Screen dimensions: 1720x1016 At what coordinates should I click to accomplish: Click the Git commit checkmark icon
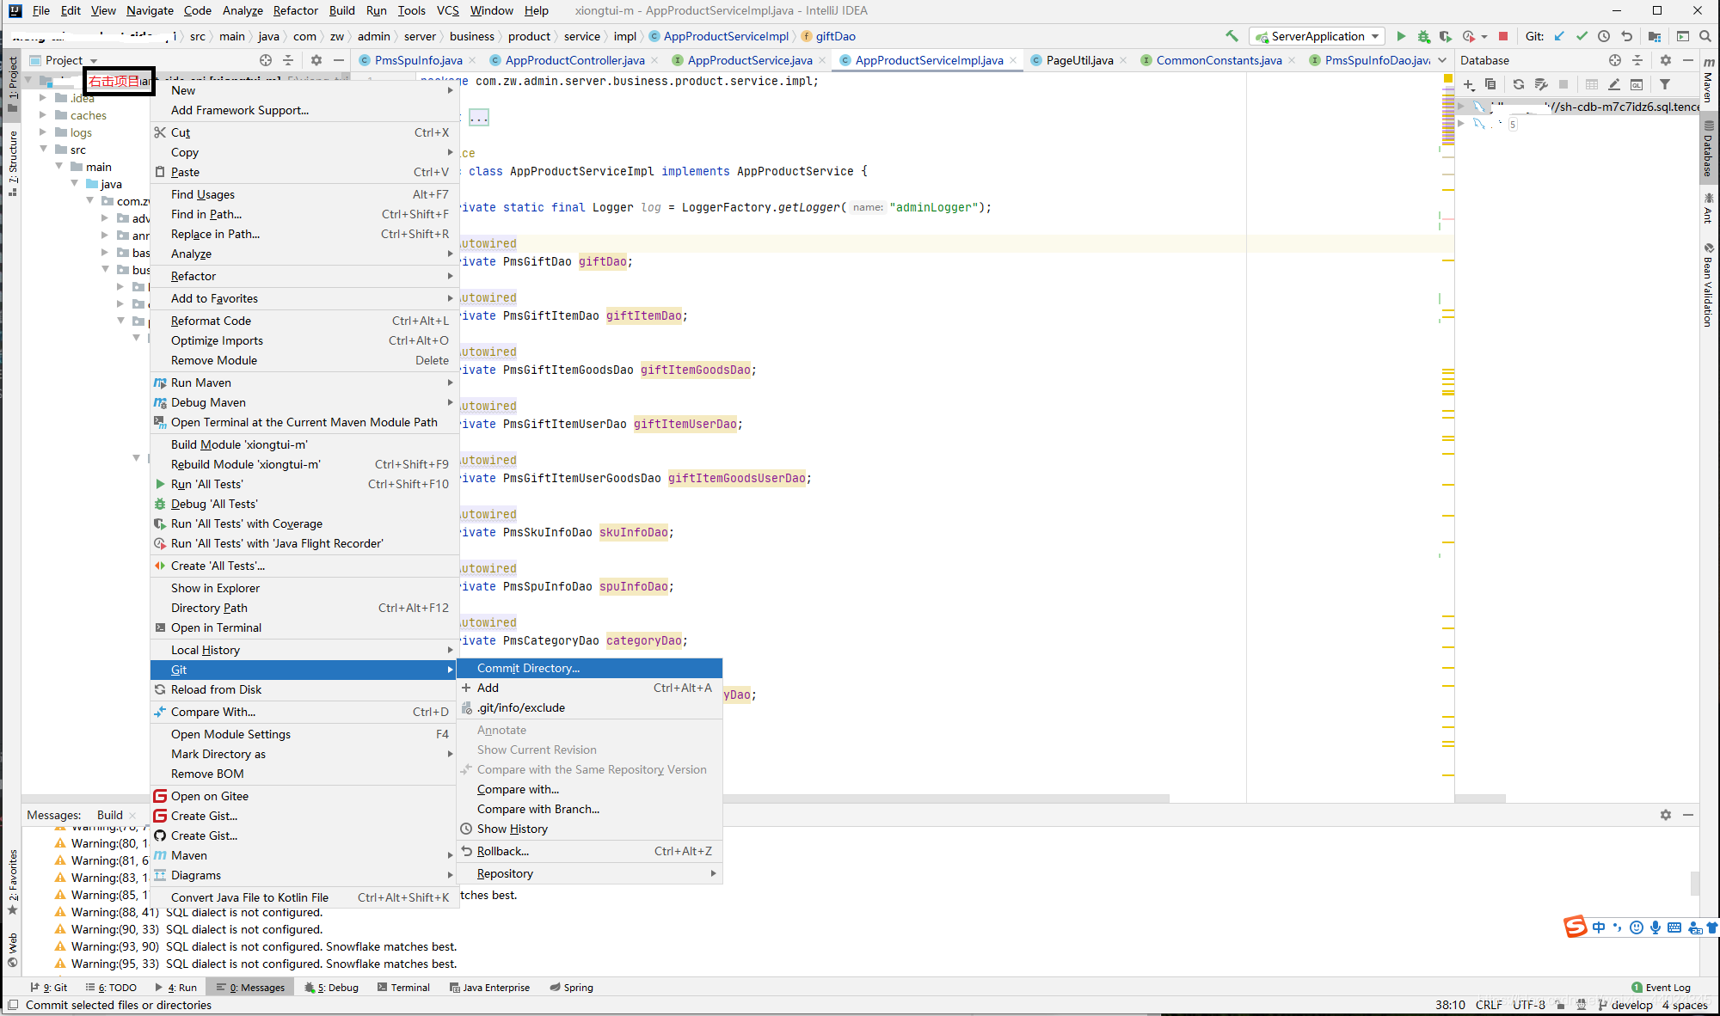click(x=1582, y=36)
